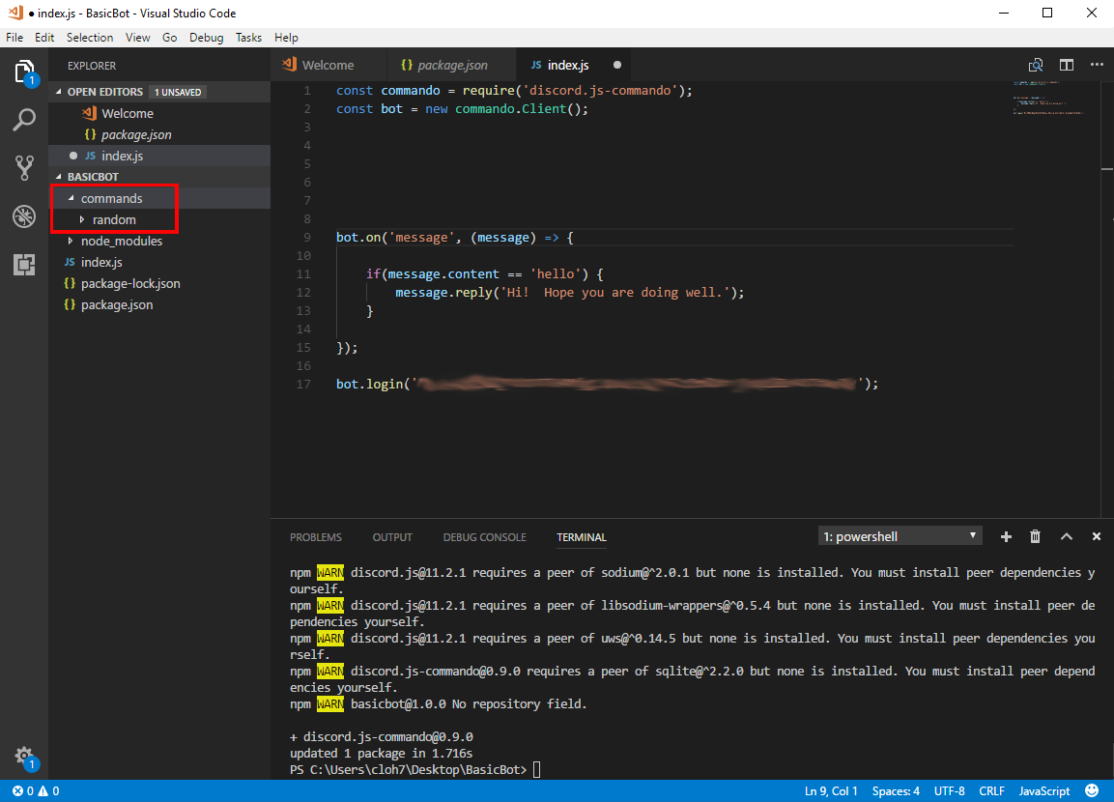
Task: Open package.json in BasicBot file tree
Action: pyautogui.click(x=159, y=304)
